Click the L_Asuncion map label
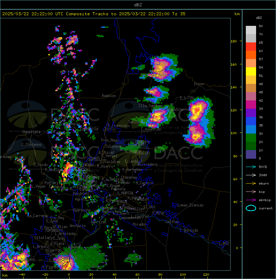Viewport: 276px width, 279px height. pyautogui.click(x=151, y=129)
